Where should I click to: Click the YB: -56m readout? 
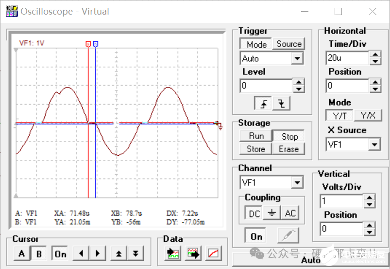click(126, 222)
